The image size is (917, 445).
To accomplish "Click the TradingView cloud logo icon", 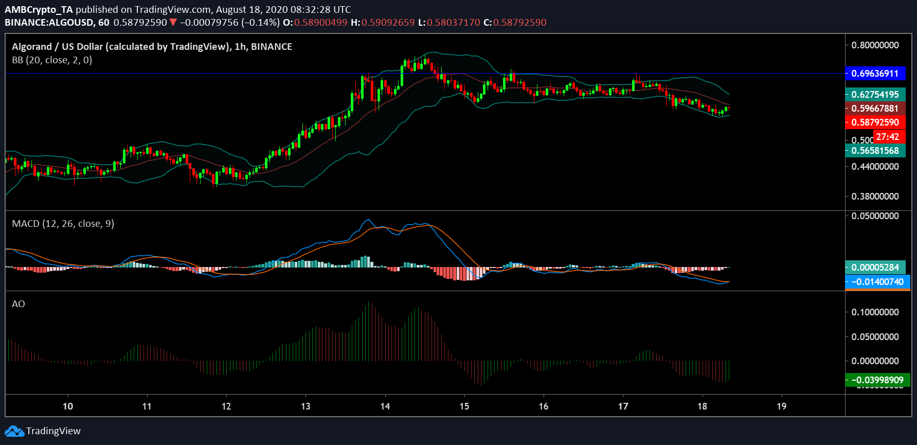I will click(14, 431).
